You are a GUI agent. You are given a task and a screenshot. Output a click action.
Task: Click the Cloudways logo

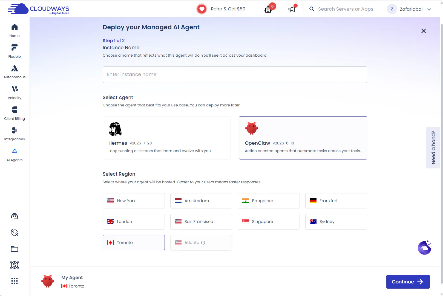coord(38,9)
